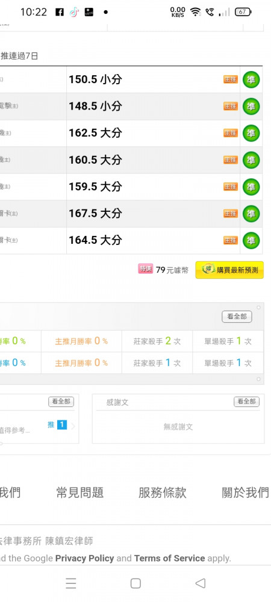271x602 pixels.
Task: Open the 關於我們 footer link
Action: (246, 492)
